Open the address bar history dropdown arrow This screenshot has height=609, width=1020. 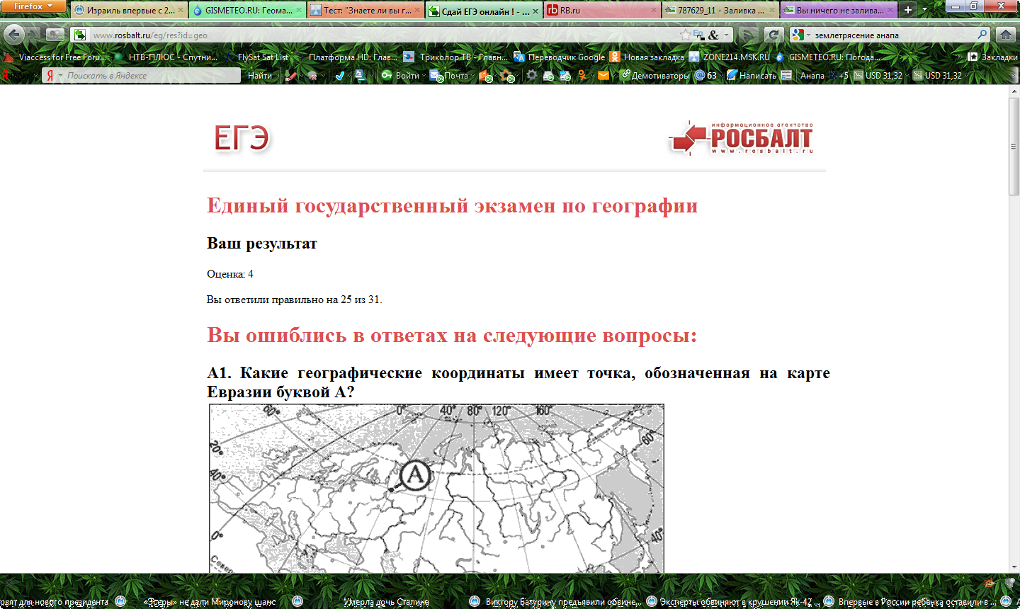point(727,35)
